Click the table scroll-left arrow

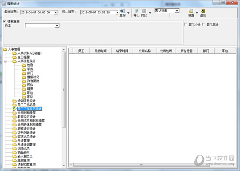71,165
